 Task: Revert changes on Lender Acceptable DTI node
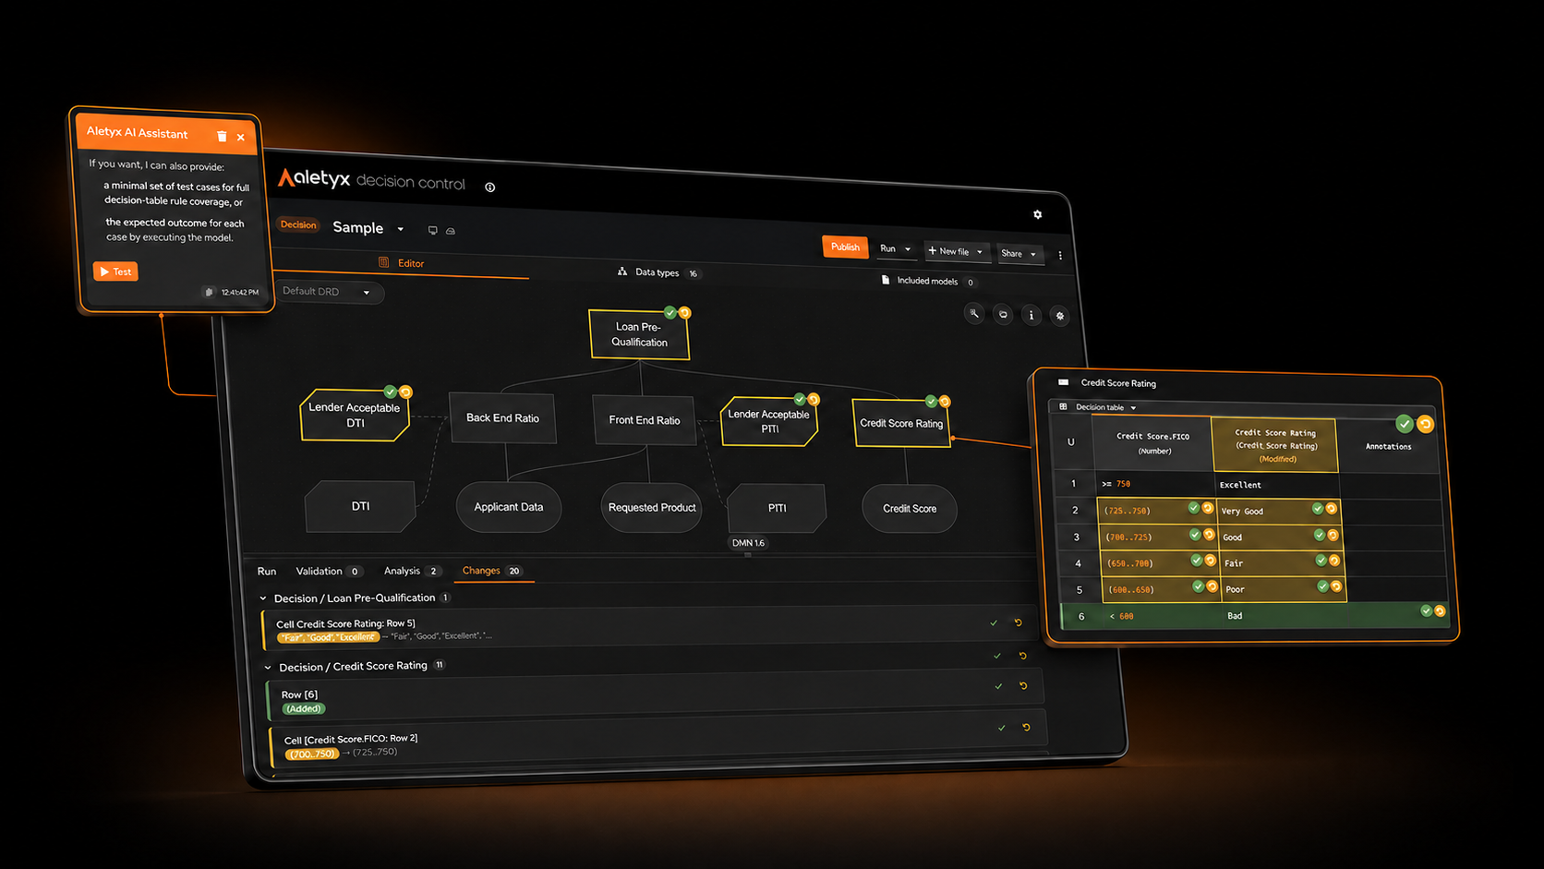pyautogui.click(x=405, y=392)
